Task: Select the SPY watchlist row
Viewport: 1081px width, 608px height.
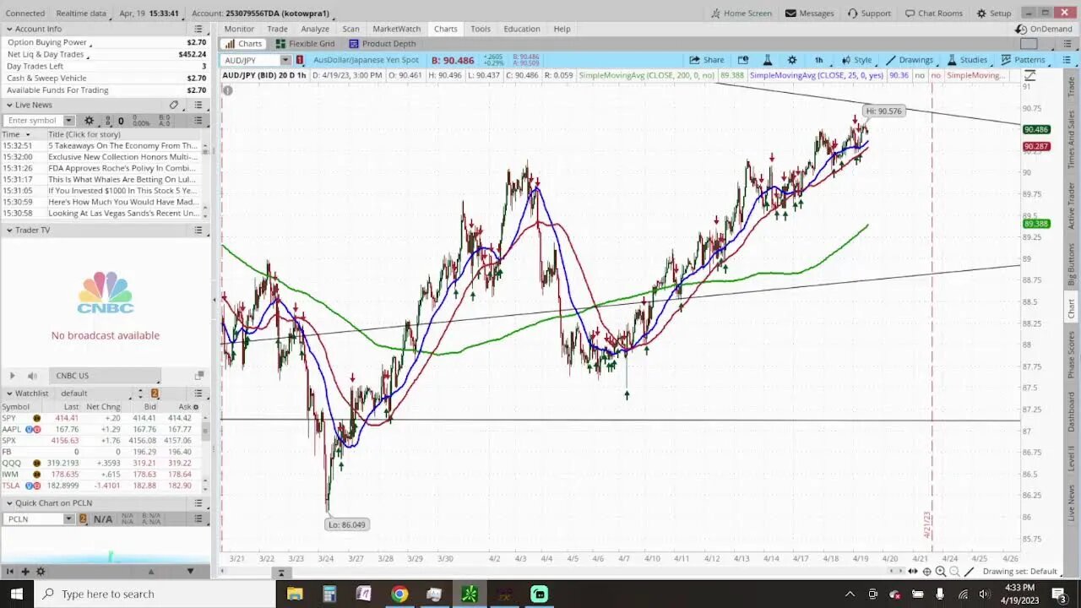Action: (x=101, y=418)
